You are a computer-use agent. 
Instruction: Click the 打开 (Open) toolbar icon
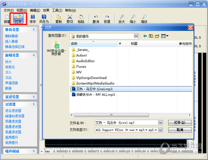click(18, 19)
